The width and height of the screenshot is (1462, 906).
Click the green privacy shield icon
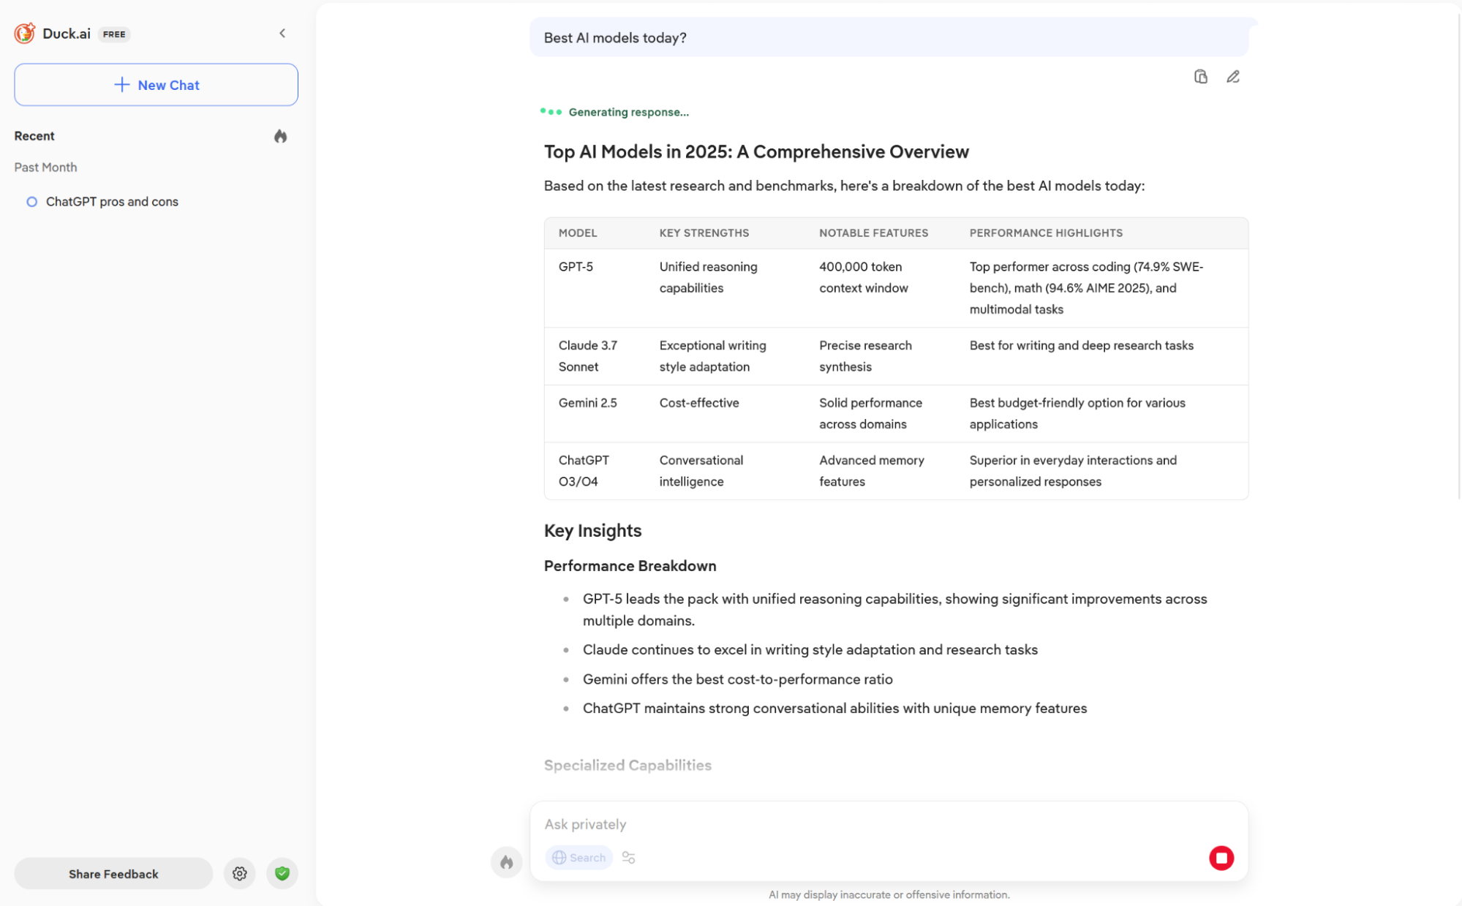(x=282, y=873)
